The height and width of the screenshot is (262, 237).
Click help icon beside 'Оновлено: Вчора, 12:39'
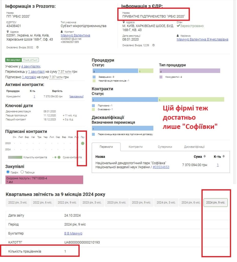click(x=154, y=45)
